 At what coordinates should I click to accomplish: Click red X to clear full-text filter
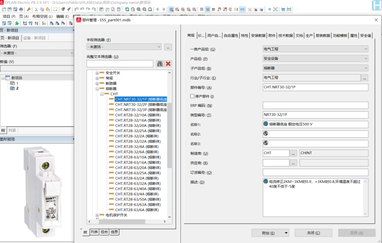(168, 64)
